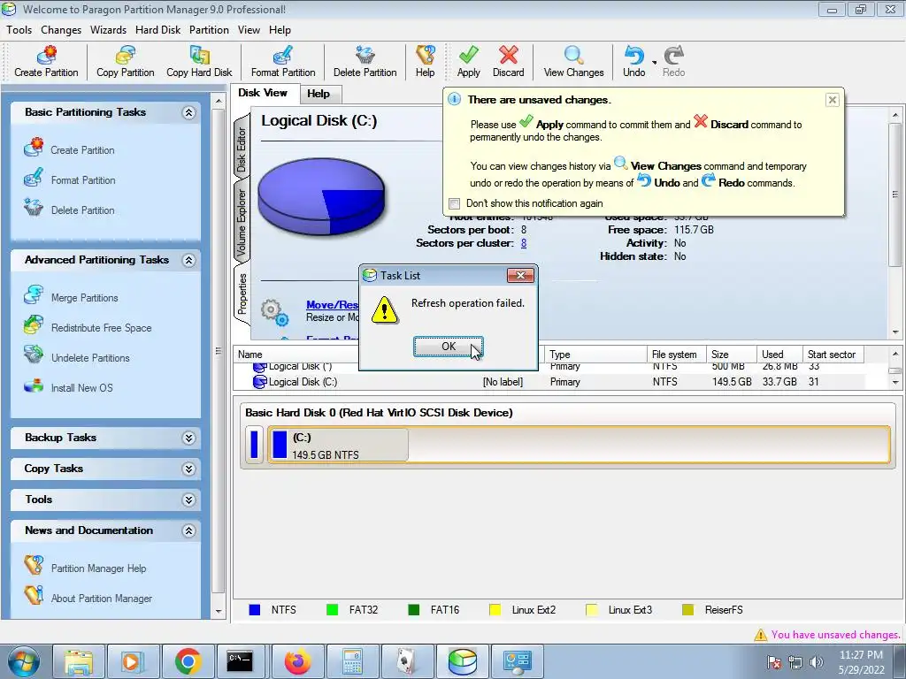The width and height of the screenshot is (906, 679).
Task: Click the Windows Start button
Action: (x=24, y=661)
